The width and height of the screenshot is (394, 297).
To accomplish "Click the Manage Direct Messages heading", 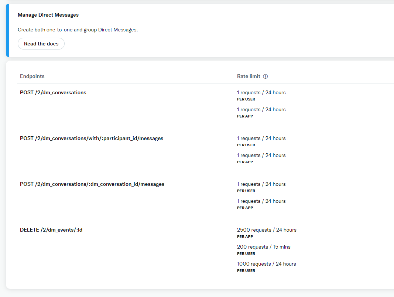I will pos(48,15).
